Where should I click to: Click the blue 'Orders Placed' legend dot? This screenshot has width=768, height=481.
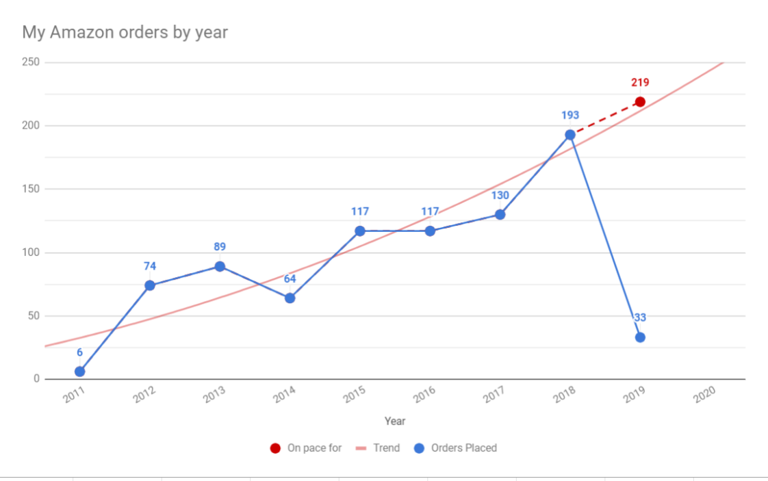(420, 448)
